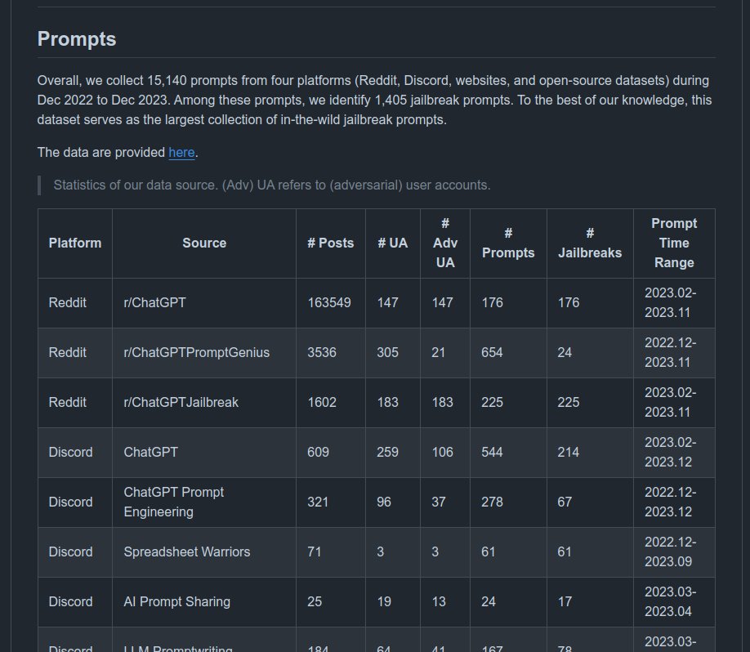This screenshot has height=652, width=750.
Task: Click the 305 UA value
Action: click(387, 352)
